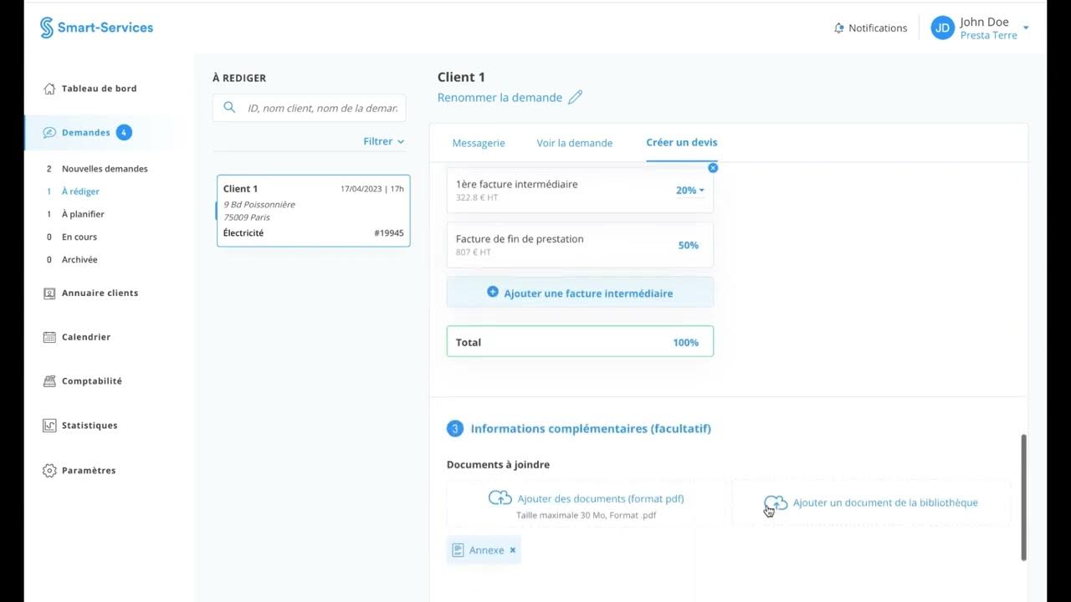Select the Client 1 request card

click(x=313, y=211)
